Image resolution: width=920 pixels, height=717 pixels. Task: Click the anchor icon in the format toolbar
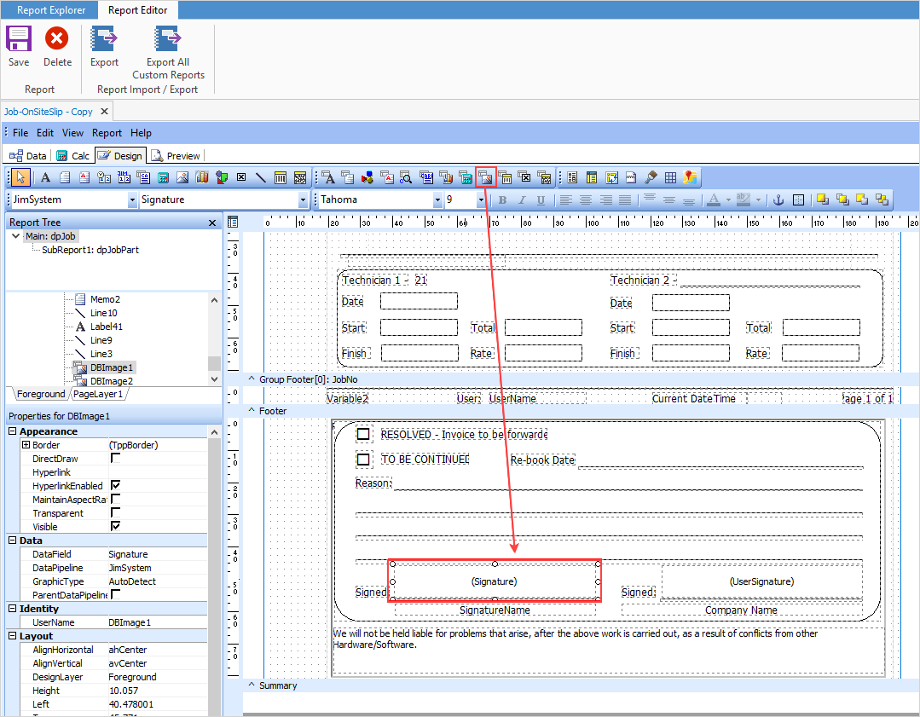pos(777,199)
